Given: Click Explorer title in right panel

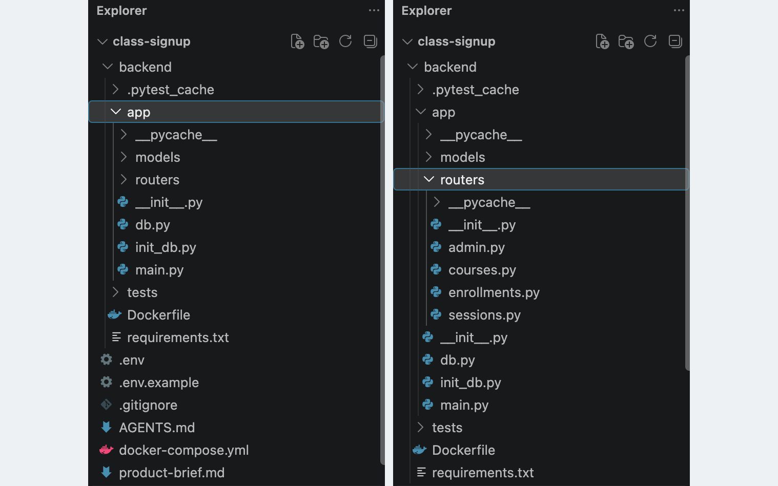Looking at the screenshot, I should point(426,10).
